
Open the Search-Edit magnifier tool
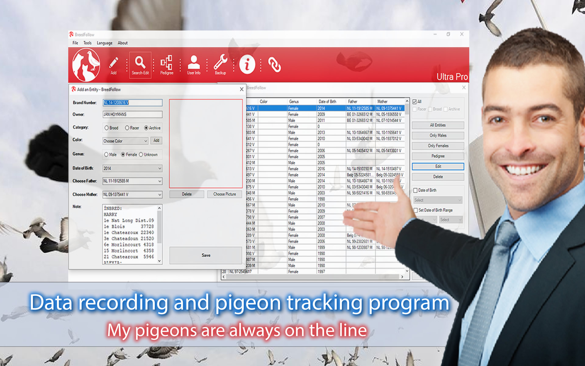coord(140,65)
